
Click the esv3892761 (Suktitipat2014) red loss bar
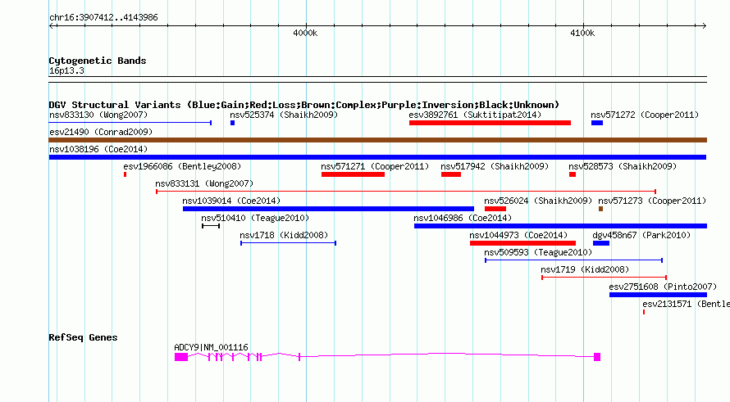[490, 123]
